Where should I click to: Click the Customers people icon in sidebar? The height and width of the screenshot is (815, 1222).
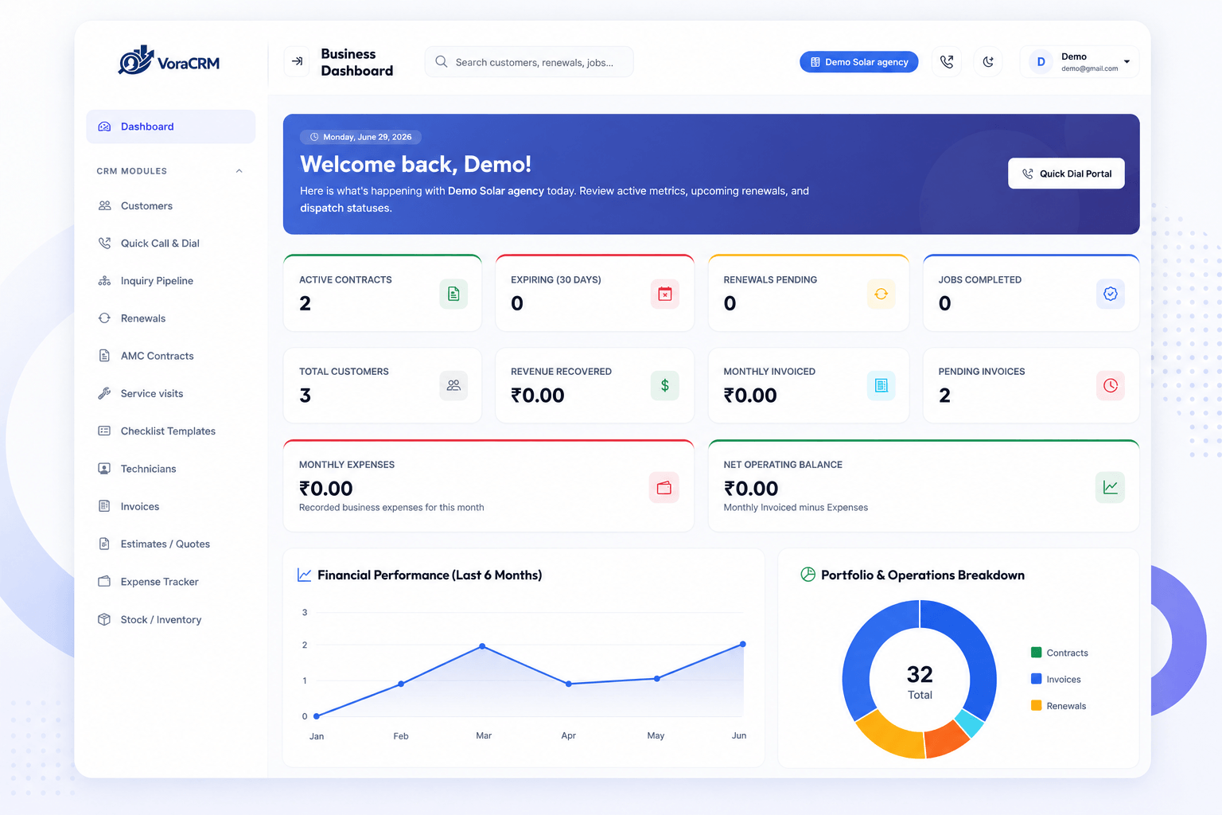click(104, 206)
